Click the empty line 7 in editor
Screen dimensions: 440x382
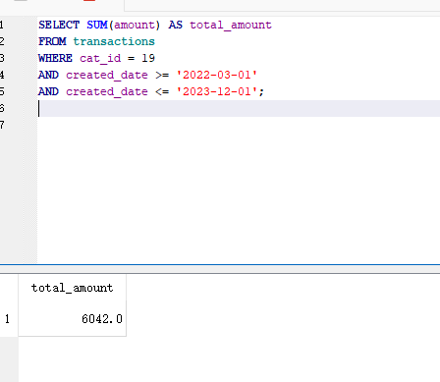click(239, 125)
